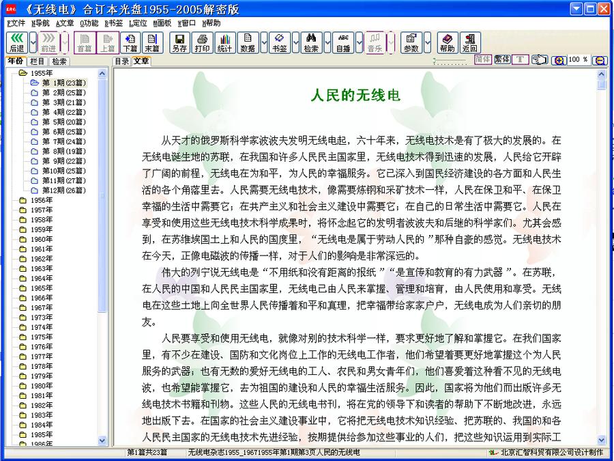The width and height of the screenshot is (614, 461).
Task: Save a copy using the 另存 button
Action: (x=179, y=43)
